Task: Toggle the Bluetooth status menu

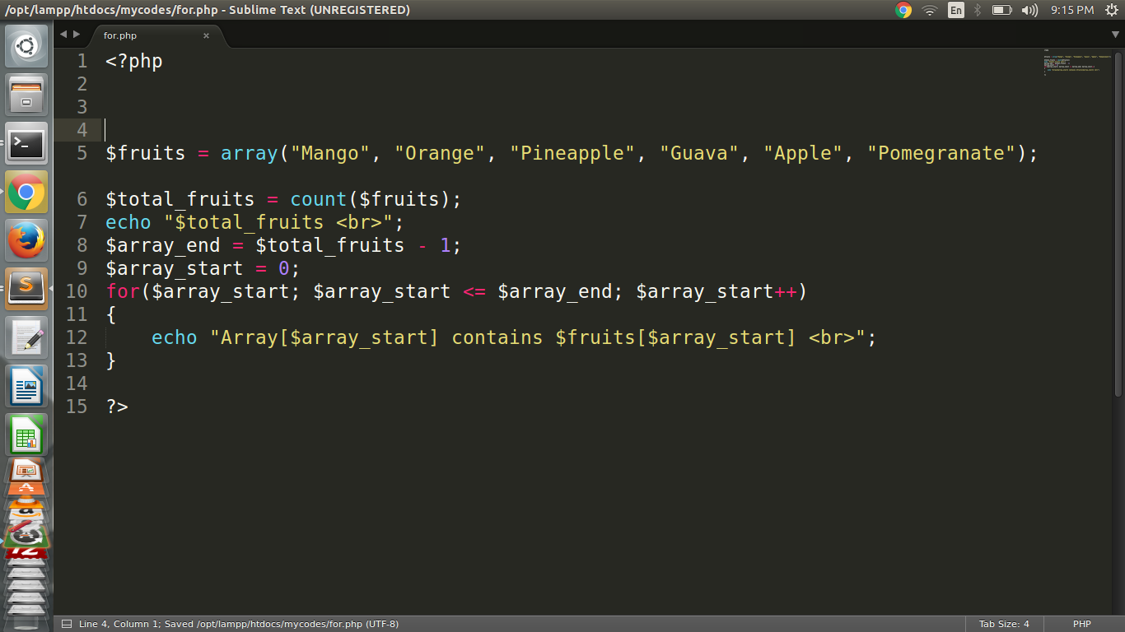Action: tap(975, 10)
